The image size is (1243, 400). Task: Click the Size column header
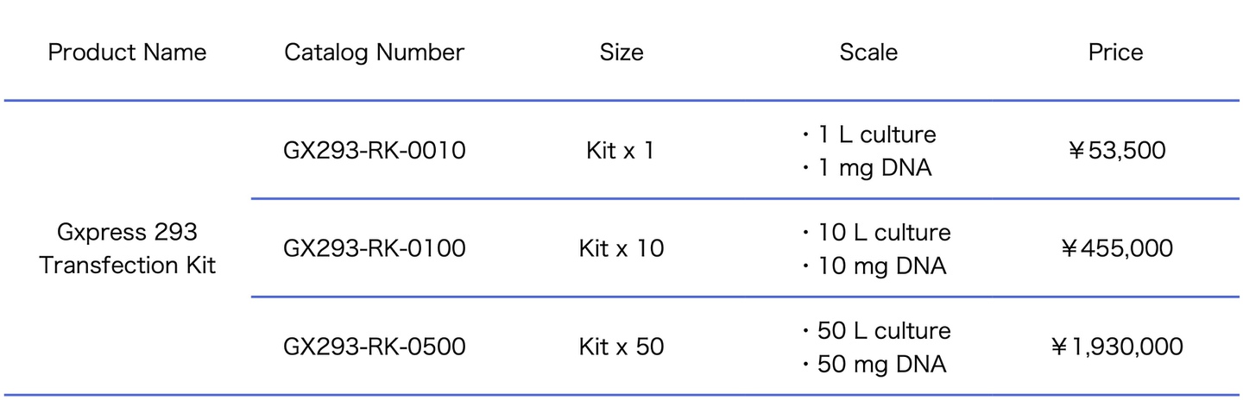pyautogui.click(x=621, y=53)
